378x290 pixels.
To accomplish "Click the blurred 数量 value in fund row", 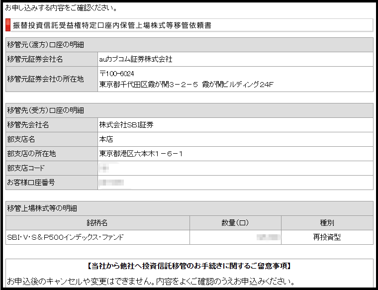I will click(x=268, y=237).
